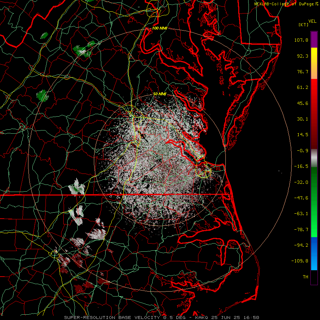320x320 pixels.
Task: Click the 50 NMI range ring label
Action: (160, 94)
